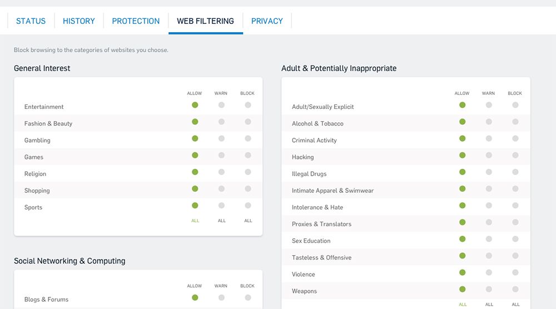Screen dimensions: 556x309
Task: Block Illegal Drugs websites
Action: tap(515, 172)
